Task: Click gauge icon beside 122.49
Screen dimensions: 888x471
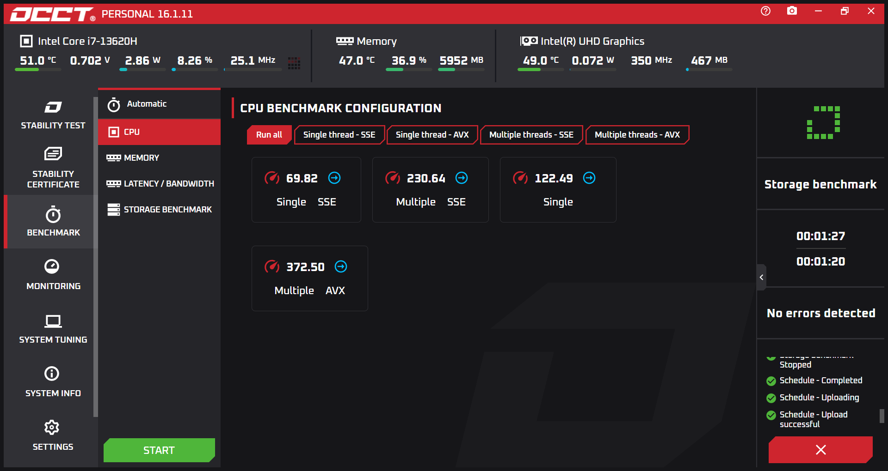Action: pos(520,178)
